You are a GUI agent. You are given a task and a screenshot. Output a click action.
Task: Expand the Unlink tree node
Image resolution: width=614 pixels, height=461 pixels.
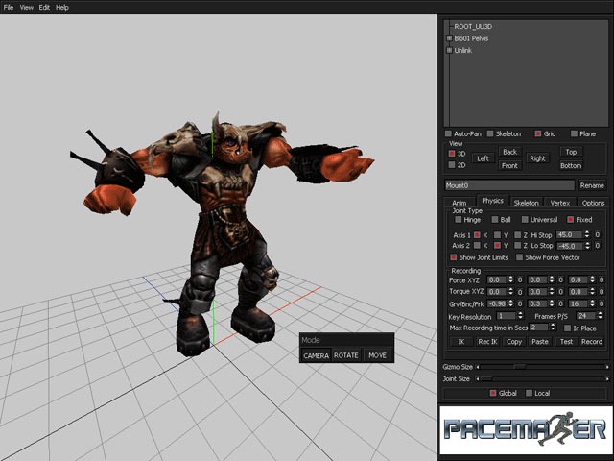449,49
